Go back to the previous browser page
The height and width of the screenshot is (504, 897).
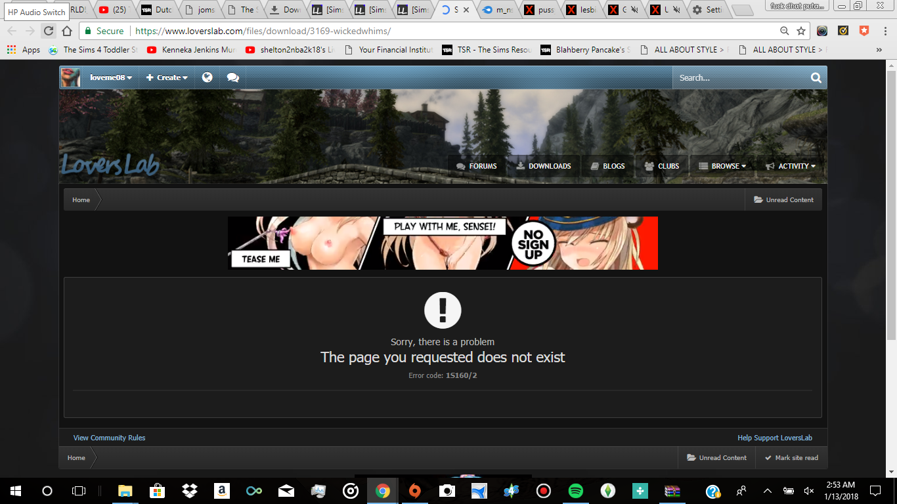point(12,31)
